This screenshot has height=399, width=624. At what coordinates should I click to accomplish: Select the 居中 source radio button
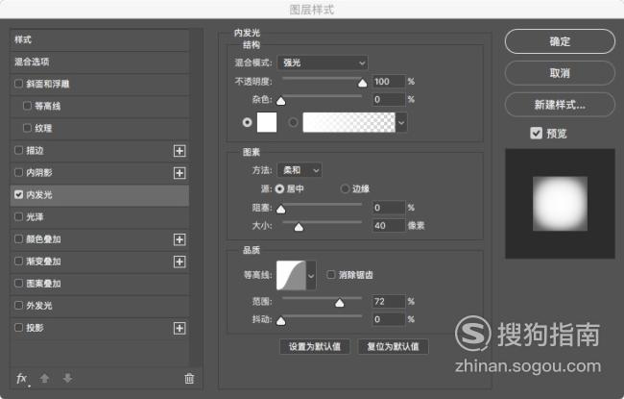pyautogui.click(x=279, y=188)
